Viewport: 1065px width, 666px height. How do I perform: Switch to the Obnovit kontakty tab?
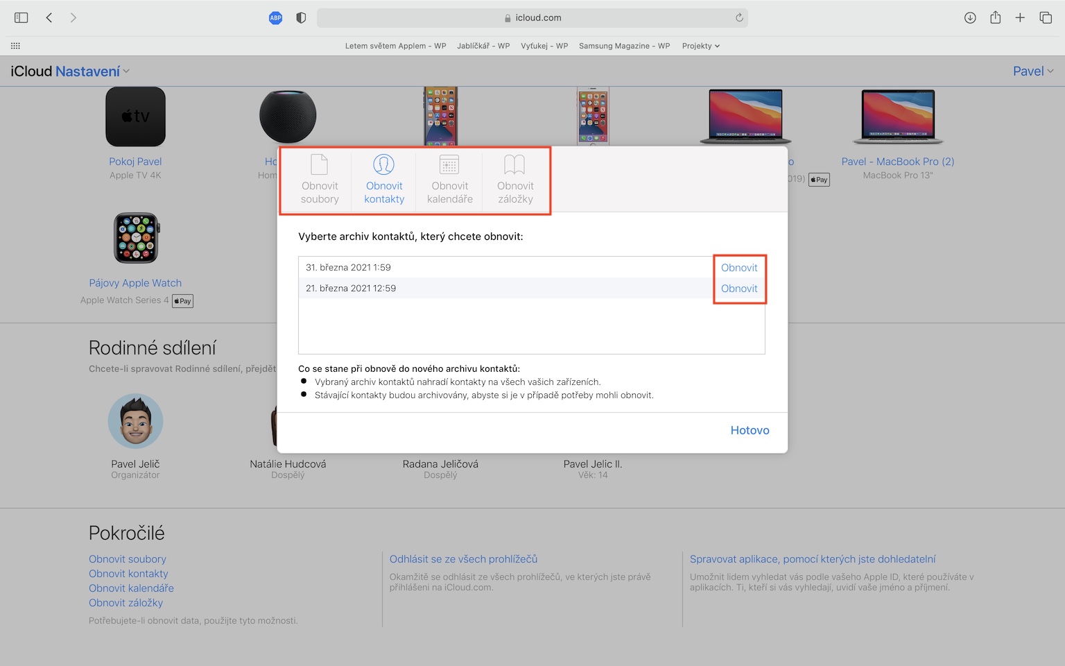[x=384, y=180]
